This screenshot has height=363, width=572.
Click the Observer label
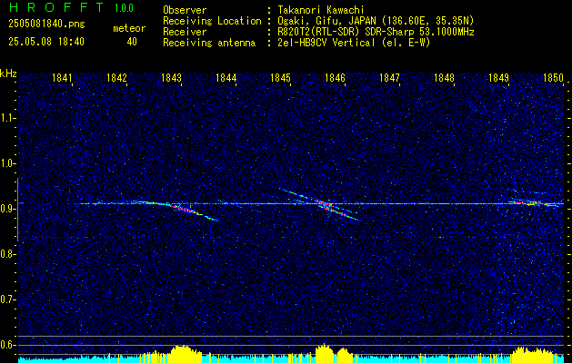pyautogui.click(x=185, y=10)
